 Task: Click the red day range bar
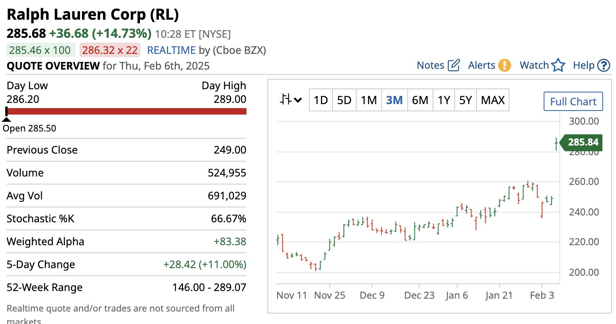pos(126,111)
